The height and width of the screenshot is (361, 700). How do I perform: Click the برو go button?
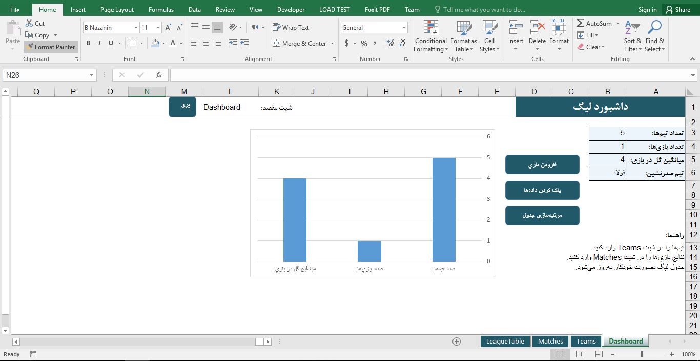coord(182,107)
